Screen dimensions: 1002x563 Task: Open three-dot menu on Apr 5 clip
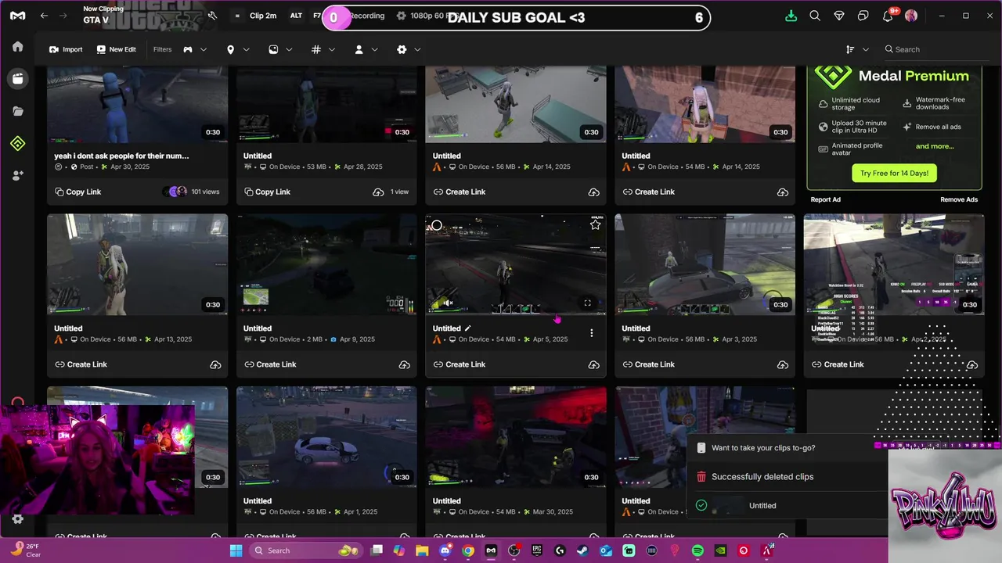[591, 333]
